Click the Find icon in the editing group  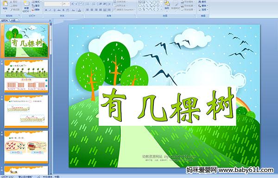[x=202, y=2]
